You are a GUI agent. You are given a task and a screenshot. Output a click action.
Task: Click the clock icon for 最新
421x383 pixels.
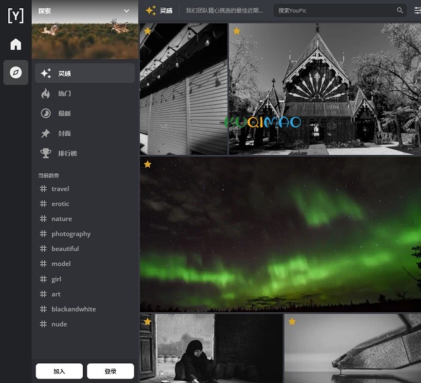point(46,113)
